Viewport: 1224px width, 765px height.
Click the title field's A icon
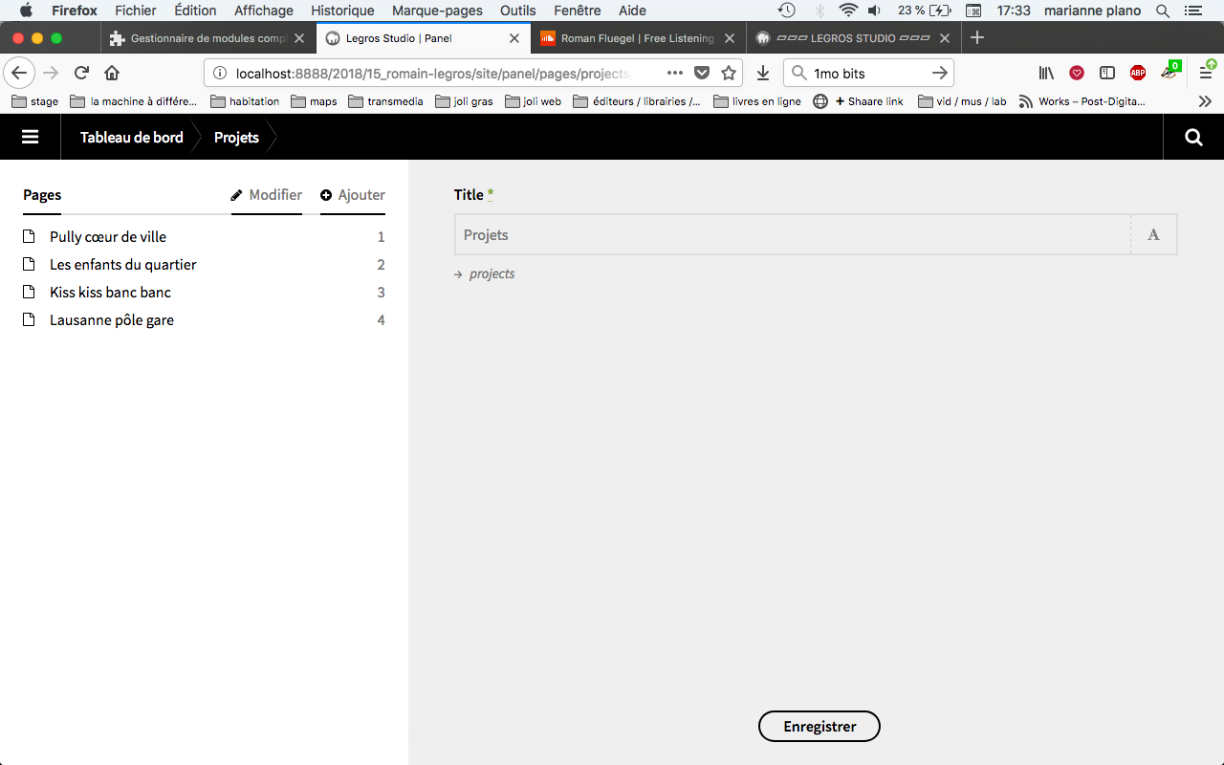point(1153,235)
